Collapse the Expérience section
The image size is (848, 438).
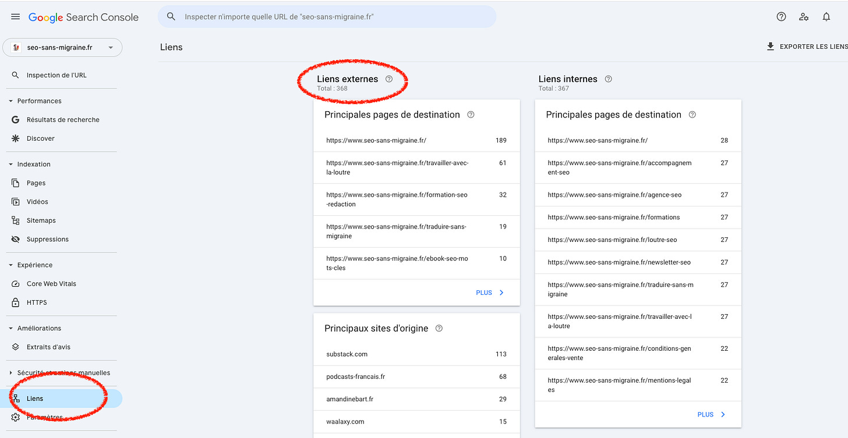pyautogui.click(x=10, y=265)
